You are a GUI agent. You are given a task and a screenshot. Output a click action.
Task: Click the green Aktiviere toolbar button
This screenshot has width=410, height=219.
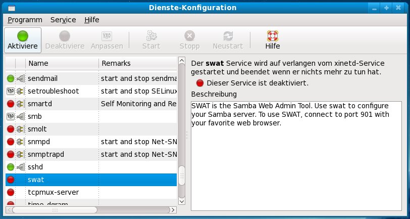tap(23, 40)
